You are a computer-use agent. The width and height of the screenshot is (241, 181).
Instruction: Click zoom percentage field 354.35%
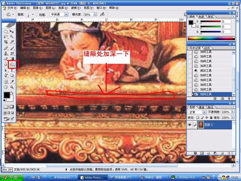coord(7,169)
